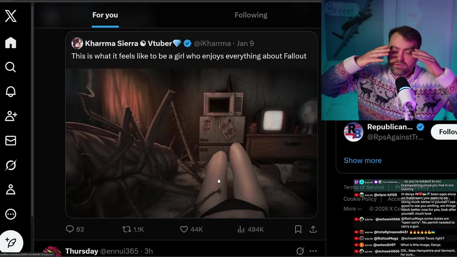This screenshot has height=257, width=457.
Task: Repost the Fallout post with 1.1K reposts
Action: pyautogui.click(x=133, y=229)
